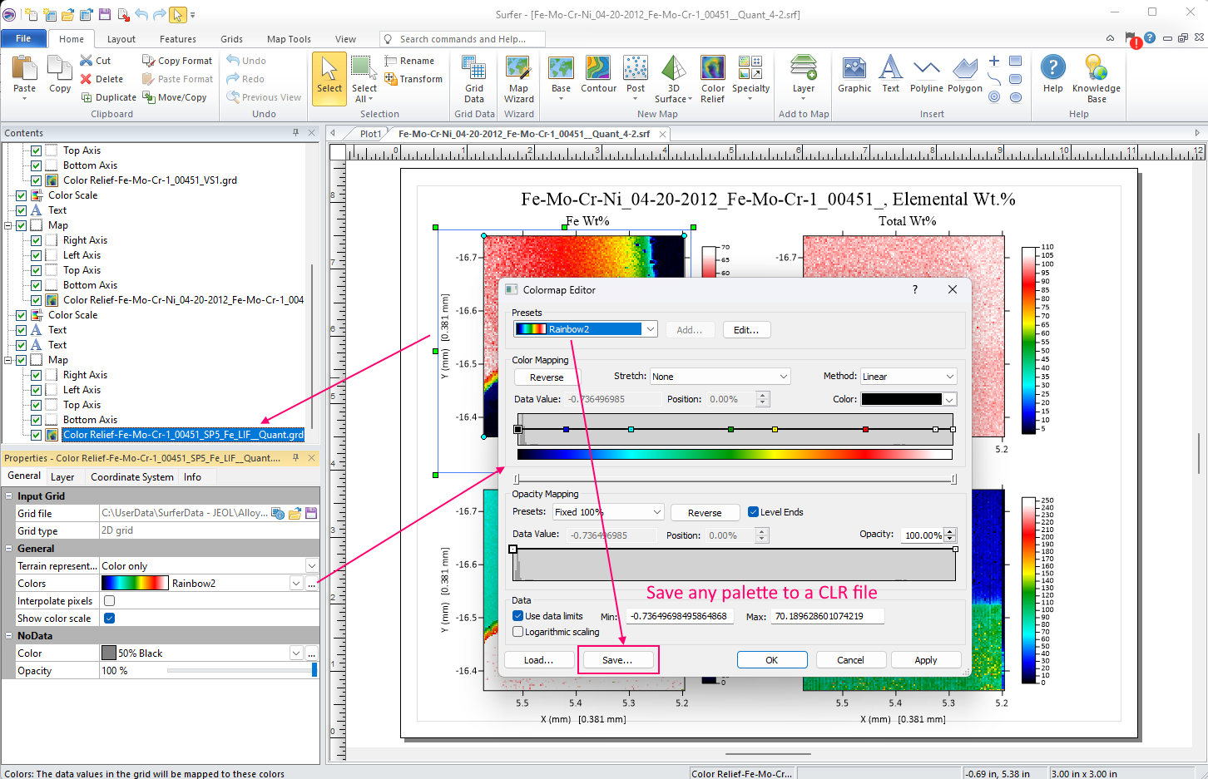Select the Text insert tool

tap(890, 75)
